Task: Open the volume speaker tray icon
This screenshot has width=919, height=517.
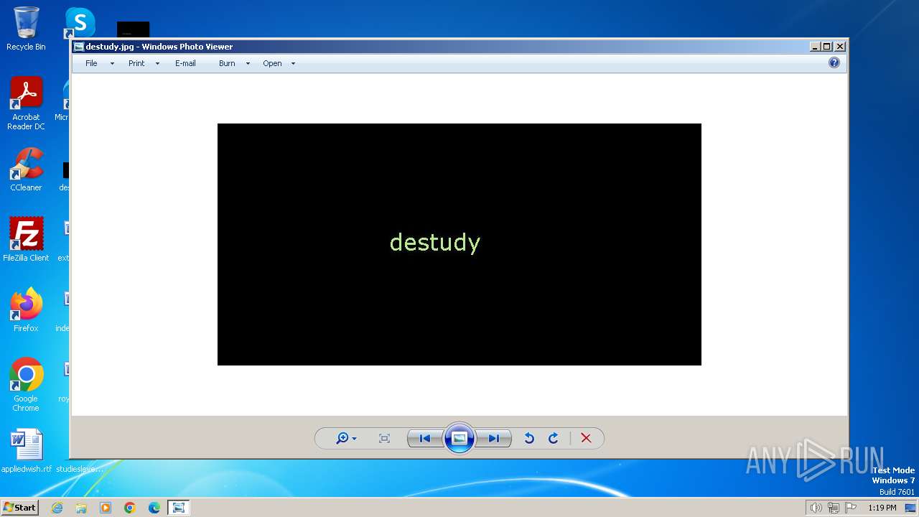Action: click(816, 508)
